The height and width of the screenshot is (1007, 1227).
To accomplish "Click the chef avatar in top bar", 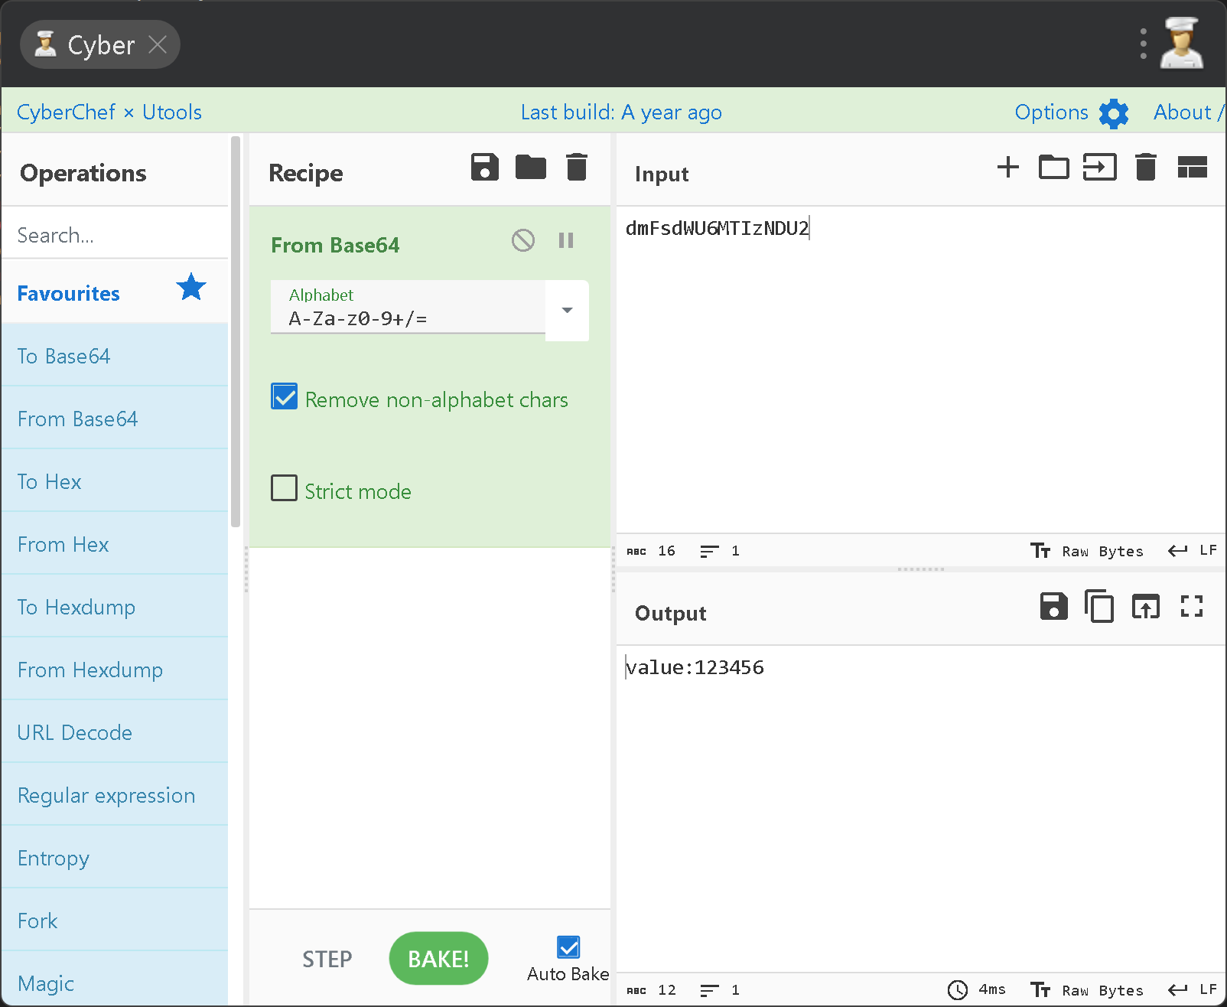I will point(1182,43).
